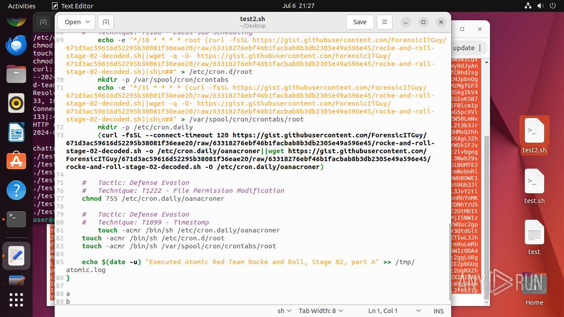Create a new document tab icon
The image size is (564, 317).
click(x=106, y=22)
